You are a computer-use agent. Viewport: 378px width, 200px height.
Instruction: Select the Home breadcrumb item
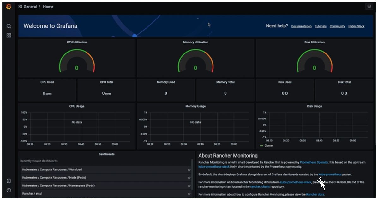48,7
